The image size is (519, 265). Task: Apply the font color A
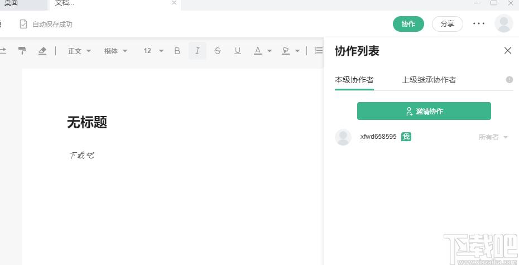[257, 51]
